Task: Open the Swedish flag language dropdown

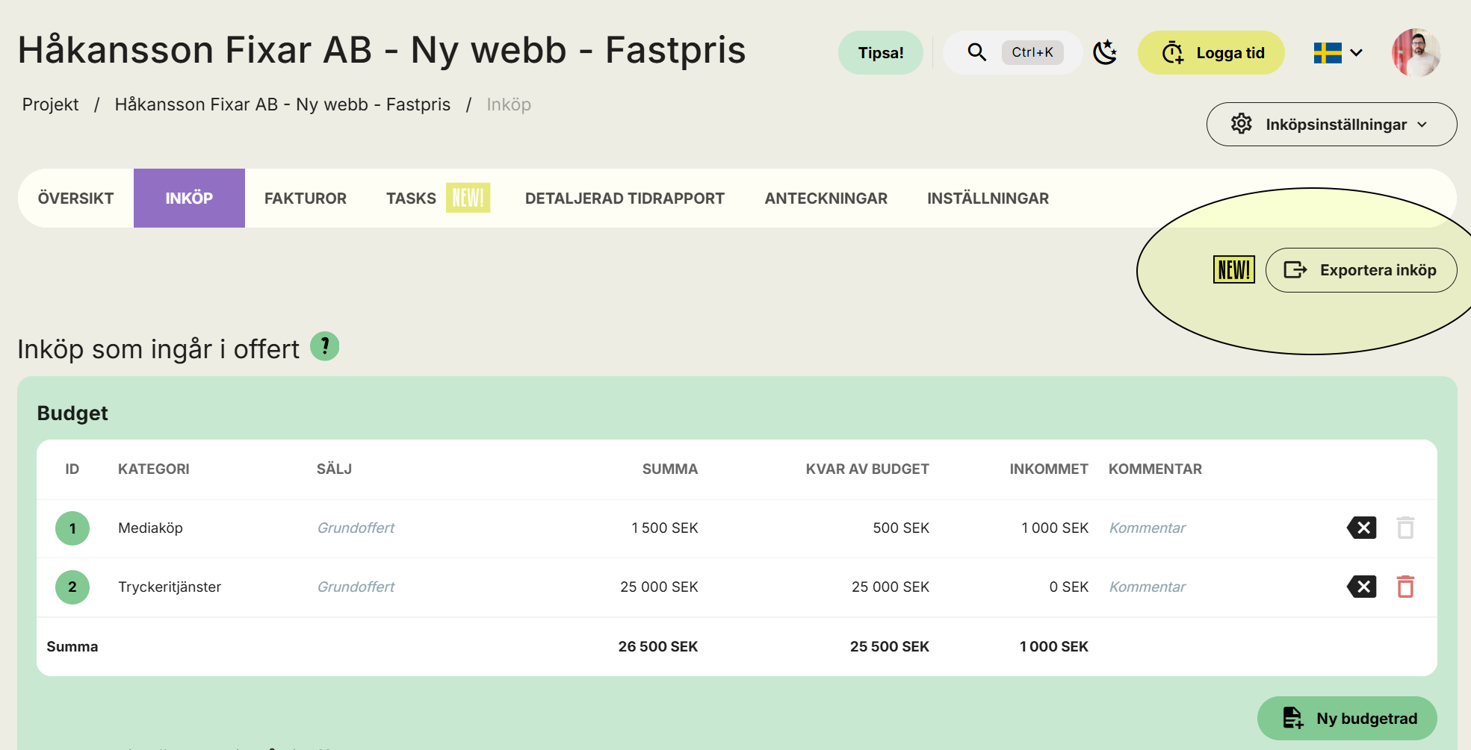Action: (x=1339, y=53)
